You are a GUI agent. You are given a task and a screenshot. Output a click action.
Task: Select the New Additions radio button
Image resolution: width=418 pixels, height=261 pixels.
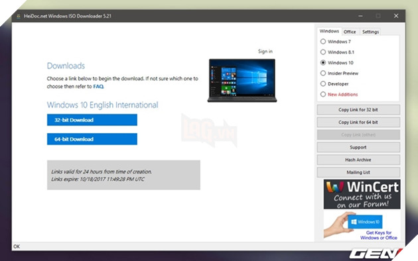click(x=323, y=95)
